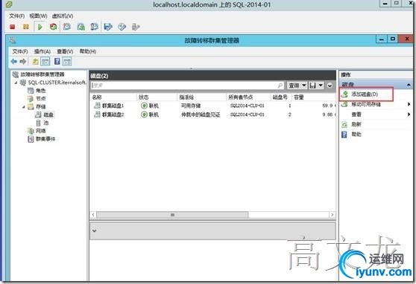Expand the details pane chevron below list
Screen dimensions: 416x284
tap(94, 230)
